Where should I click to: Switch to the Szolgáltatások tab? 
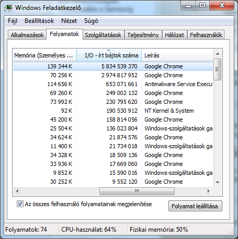point(103,35)
